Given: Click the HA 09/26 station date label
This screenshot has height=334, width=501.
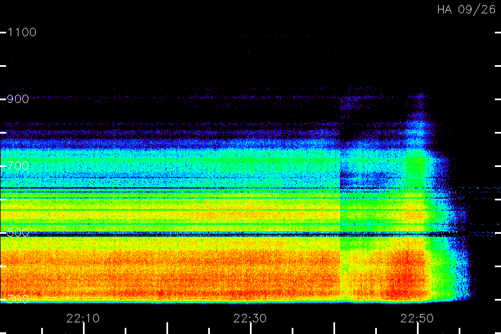Looking at the screenshot, I should [466, 9].
